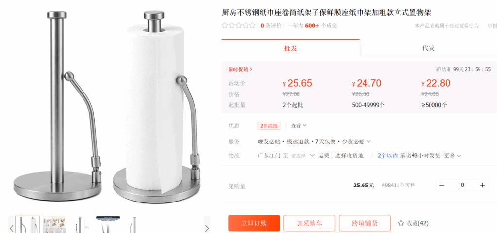The width and height of the screenshot is (497, 233).
Task: Click the 跨境铺货 button
Action: [364, 223]
